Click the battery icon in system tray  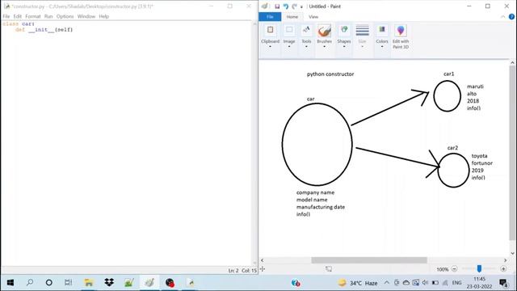coord(435,283)
